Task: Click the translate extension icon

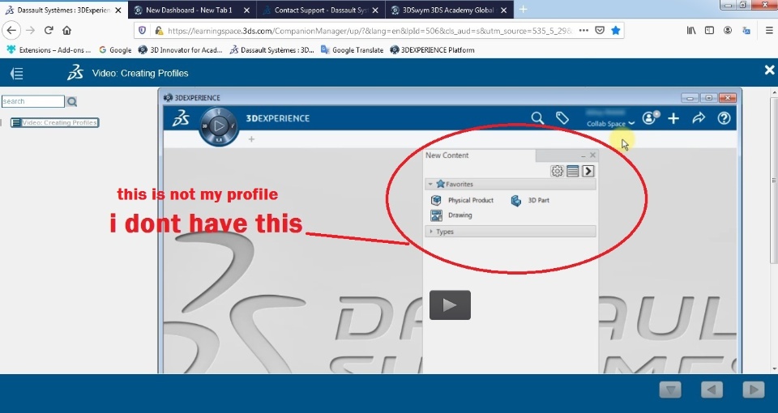Action: 746,30
